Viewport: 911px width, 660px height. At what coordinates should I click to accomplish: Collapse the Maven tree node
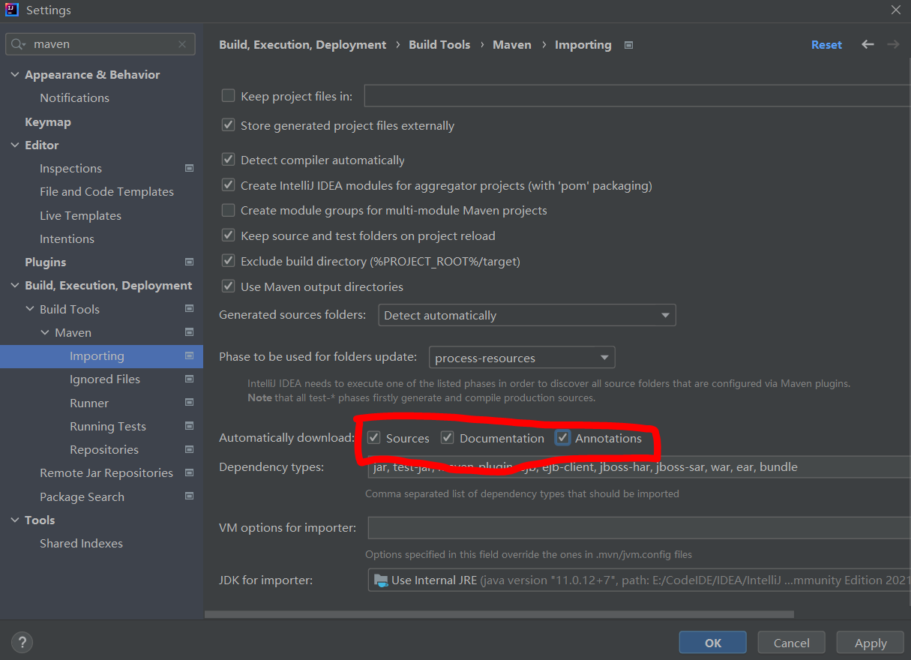click(x=45, y=333)
